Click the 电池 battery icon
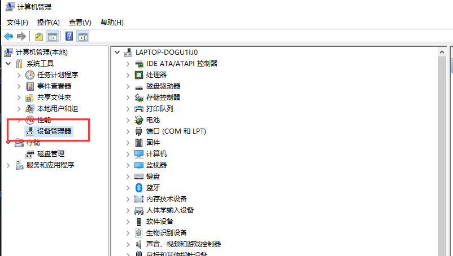The image size is (453, 256). [139, 120]
